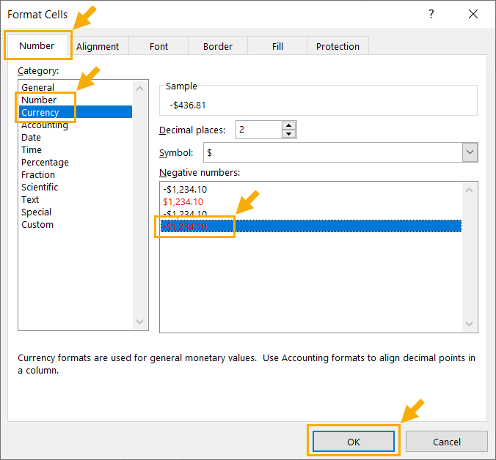496x460 pixels.
Task: Select the Fill tab
Action: click(277, 46)
